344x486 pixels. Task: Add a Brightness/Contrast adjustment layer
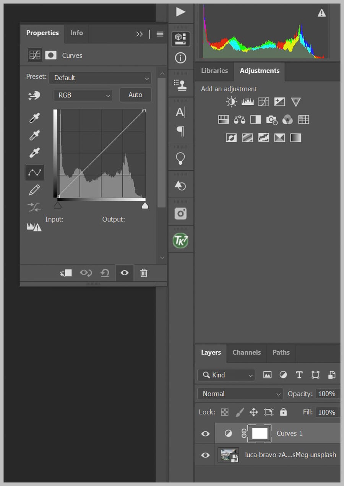coord(231,102)
